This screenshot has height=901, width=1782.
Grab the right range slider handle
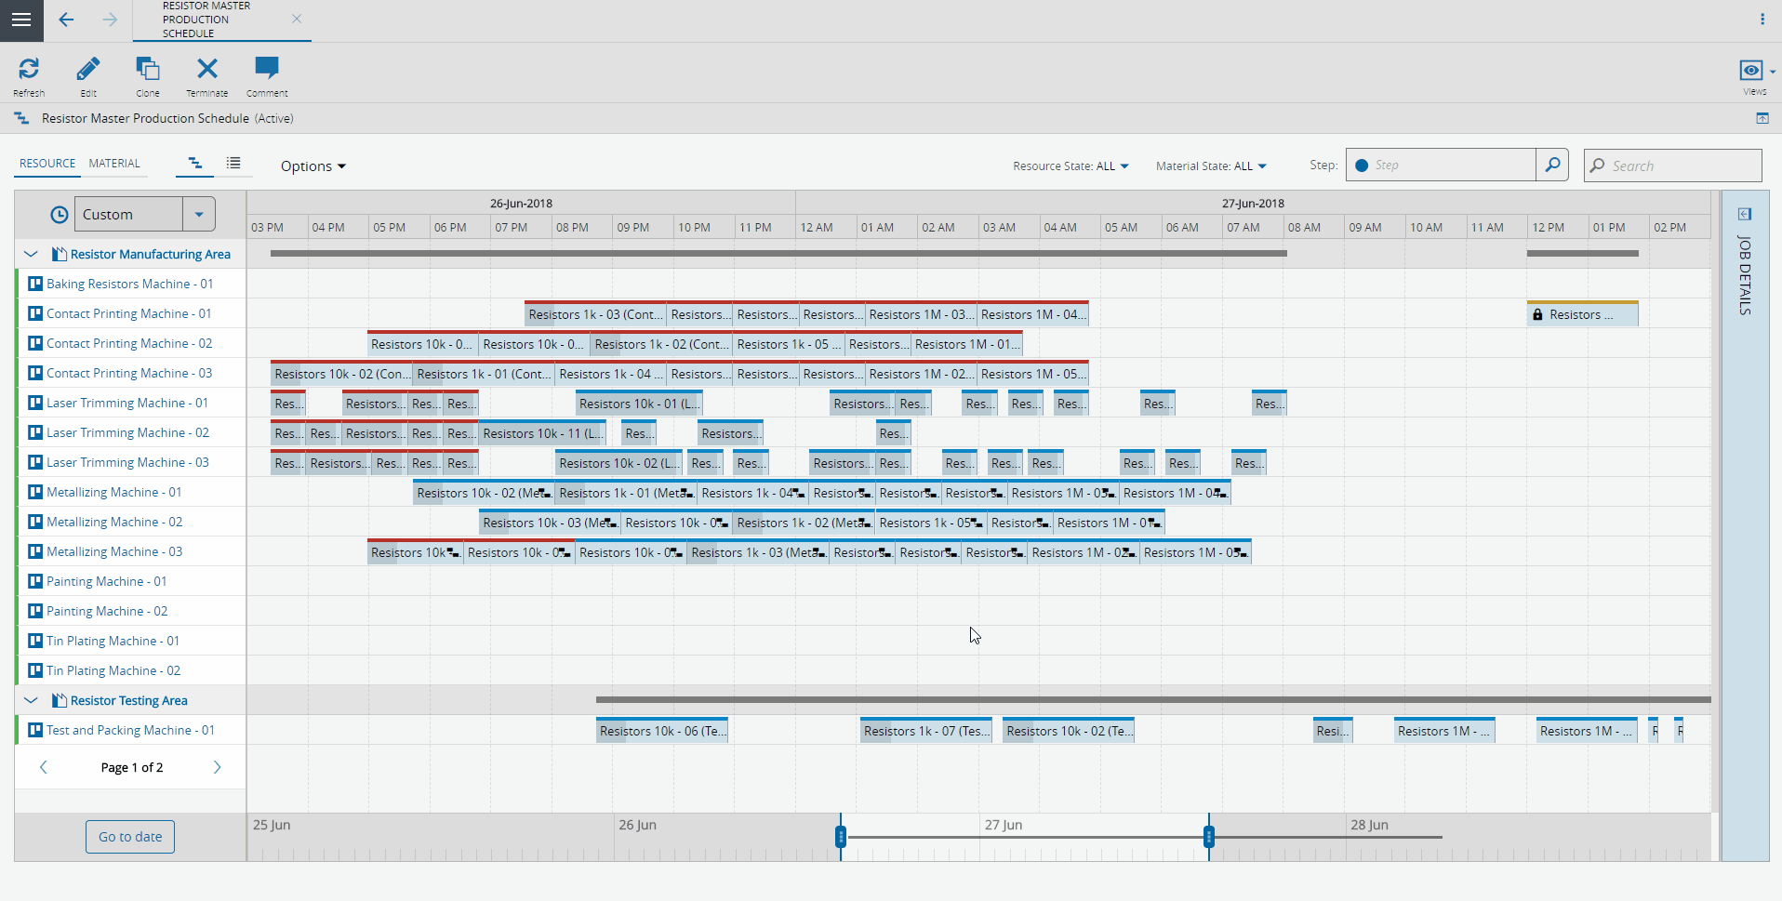click(1209, 837)
